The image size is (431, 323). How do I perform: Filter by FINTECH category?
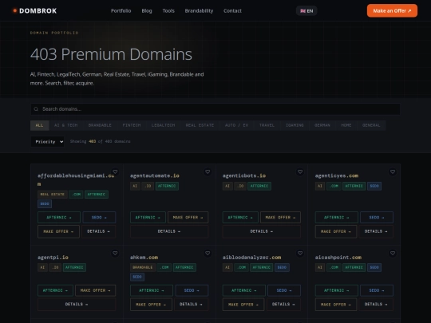point(132,125)
